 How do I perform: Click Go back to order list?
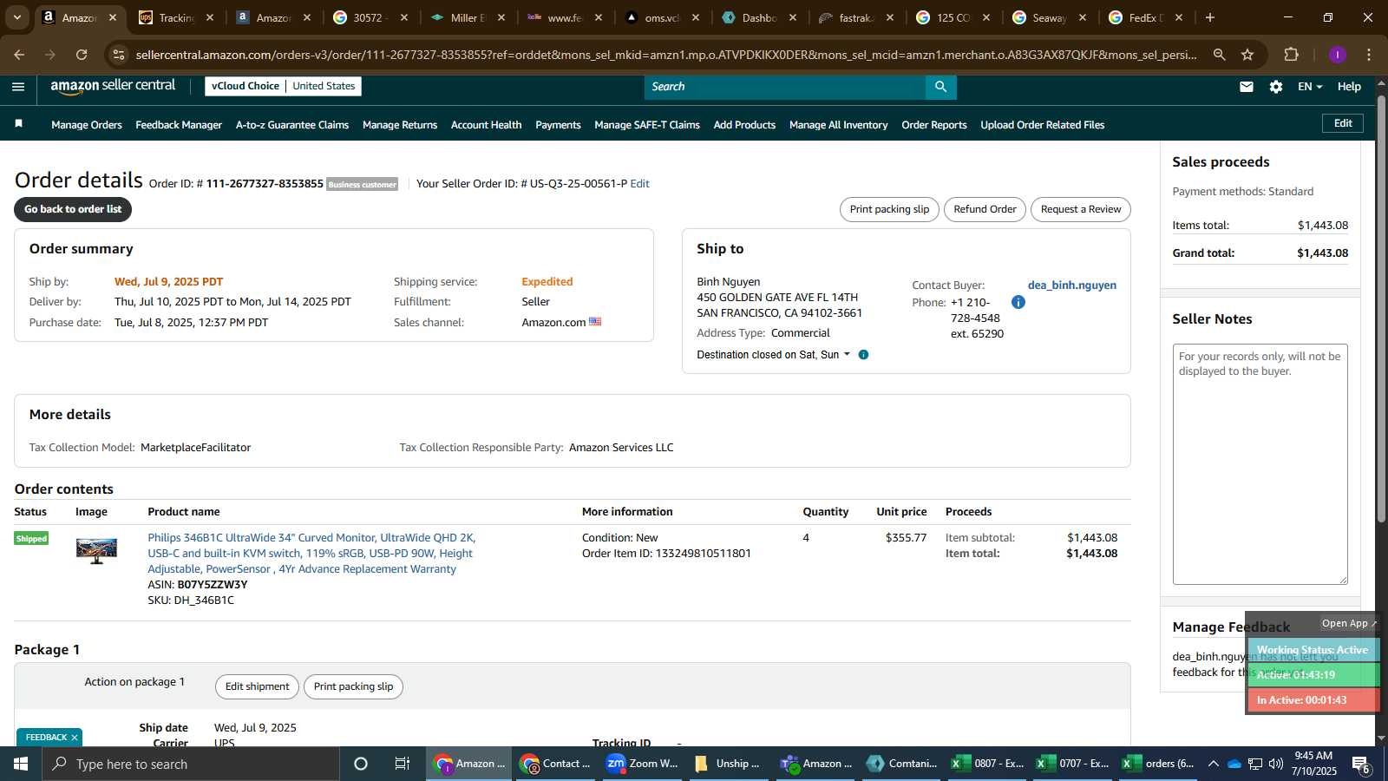(73, 209)
